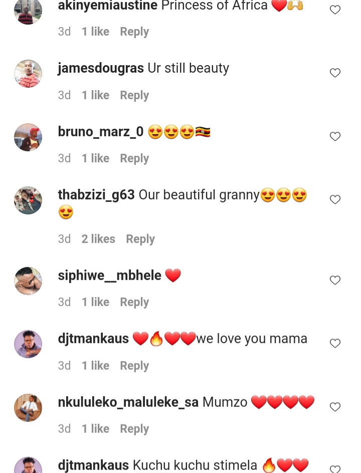Image resolution: width=361 pixels, height=473 pixels.
Task: Open nkululeko_maluleke_sa username profile
Action: pos(128,402)
